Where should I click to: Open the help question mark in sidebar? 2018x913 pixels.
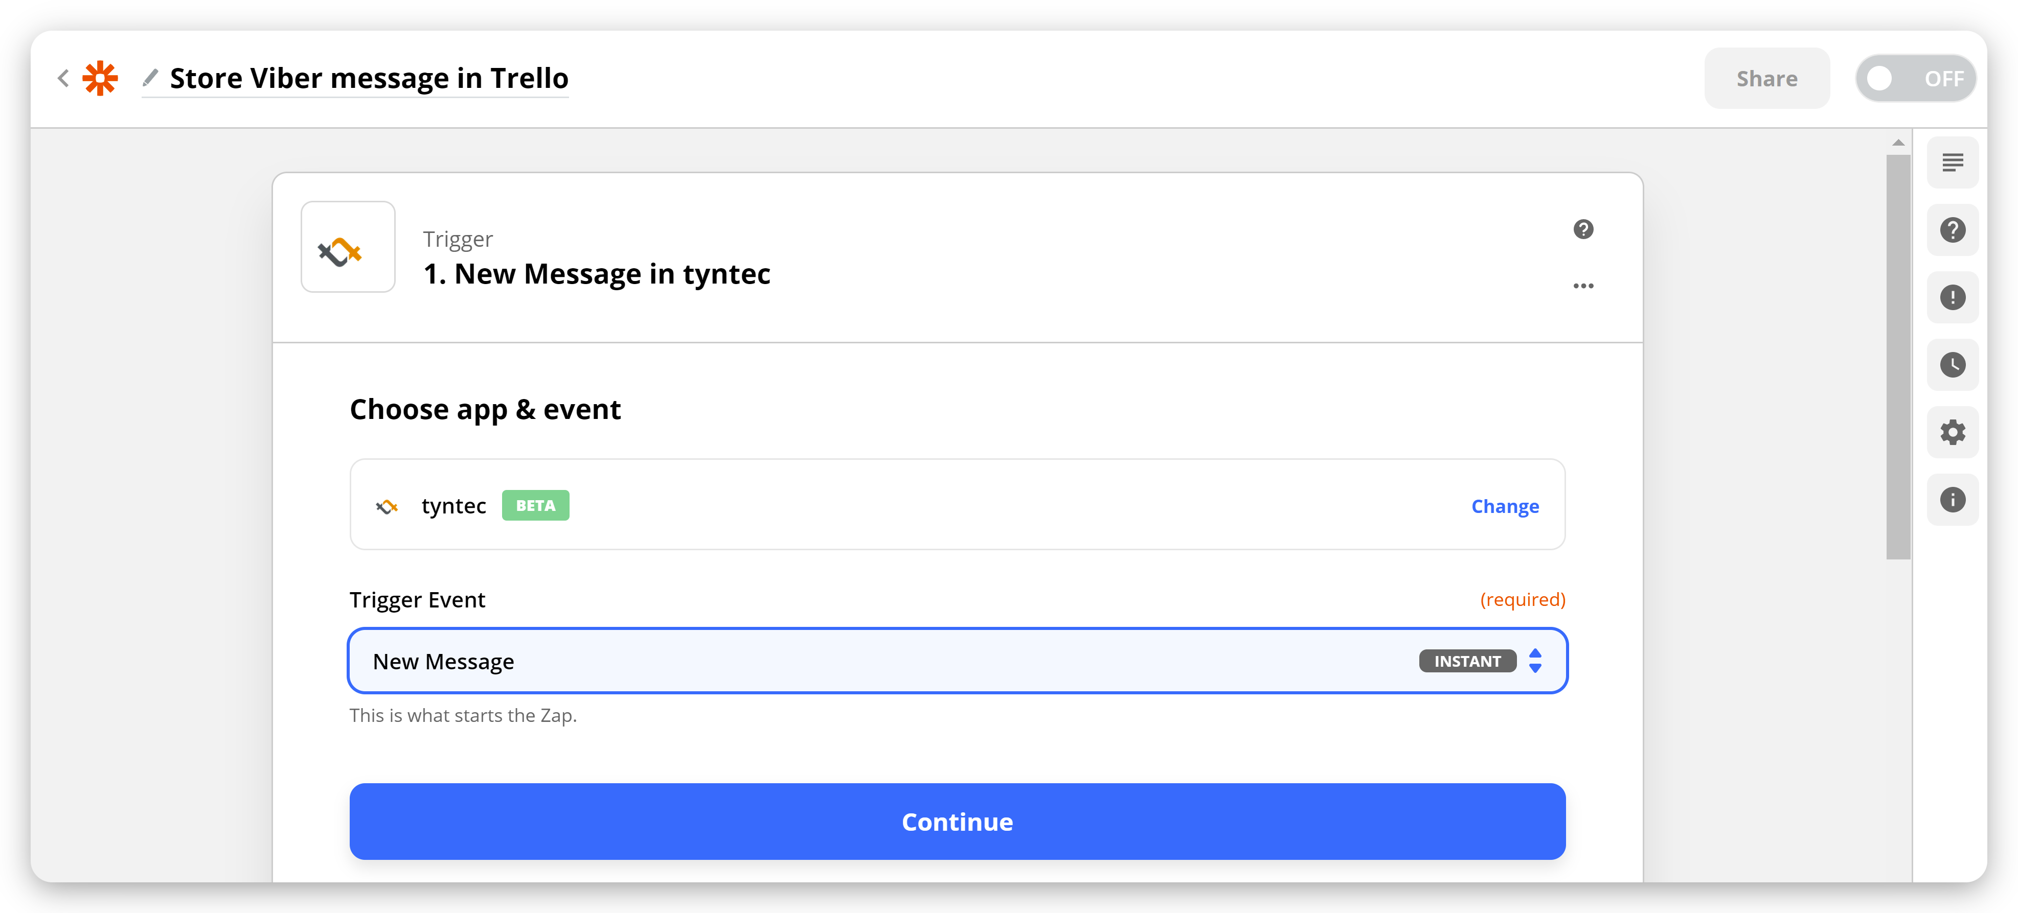(x=1952, y=229)
